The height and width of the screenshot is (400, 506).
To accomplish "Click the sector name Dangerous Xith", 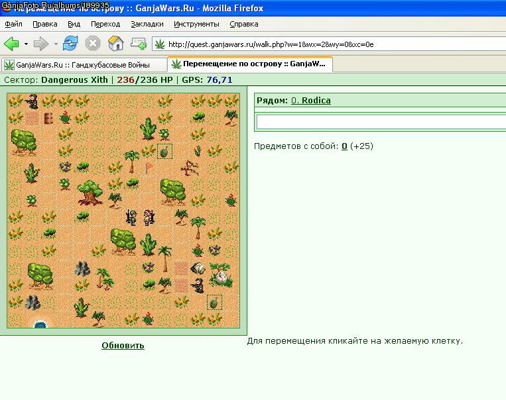I will pyautogui.click(x=74, y=80).
